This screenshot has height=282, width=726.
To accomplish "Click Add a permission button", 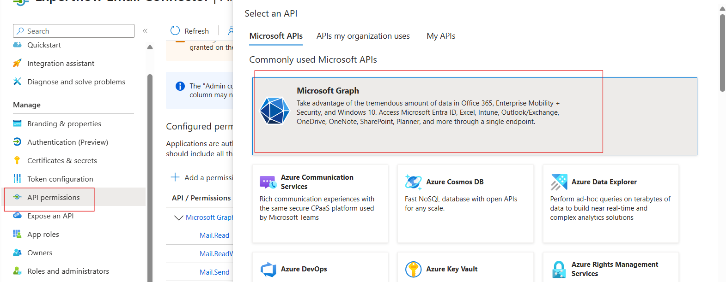I will [x=202, y=177].
